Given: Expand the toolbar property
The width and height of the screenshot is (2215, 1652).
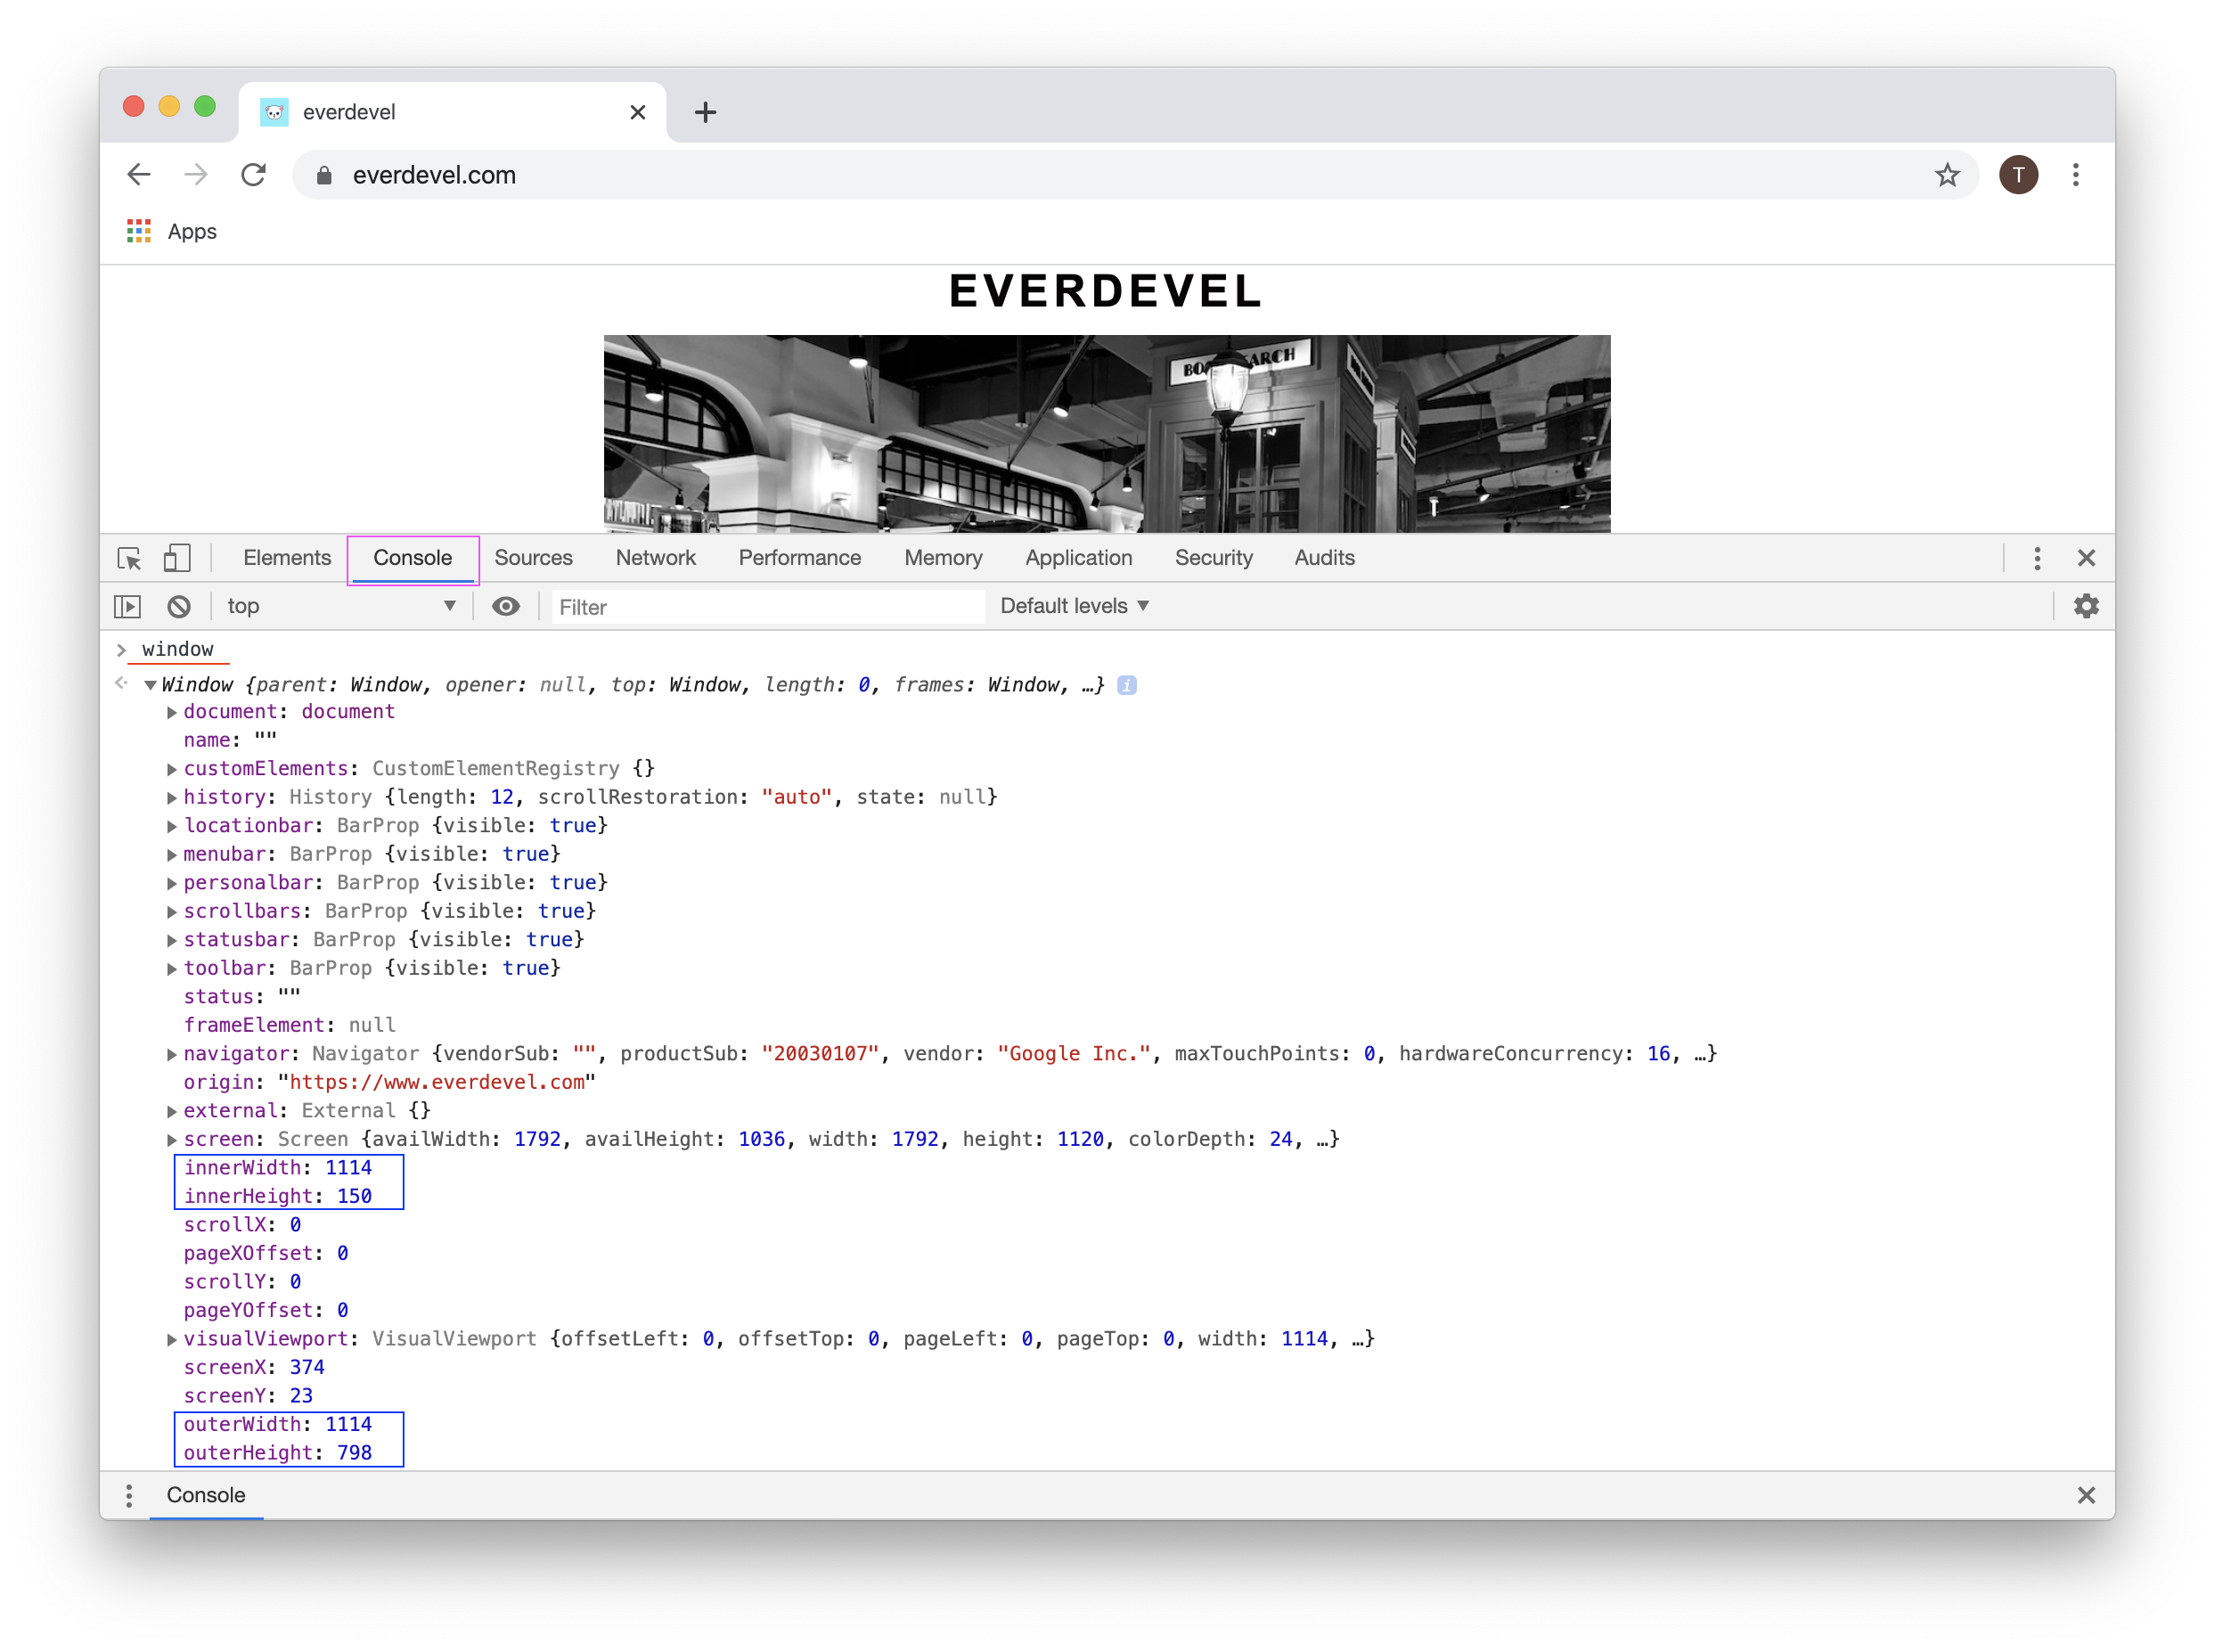Looking at the screenshot, I should (171, 968).
